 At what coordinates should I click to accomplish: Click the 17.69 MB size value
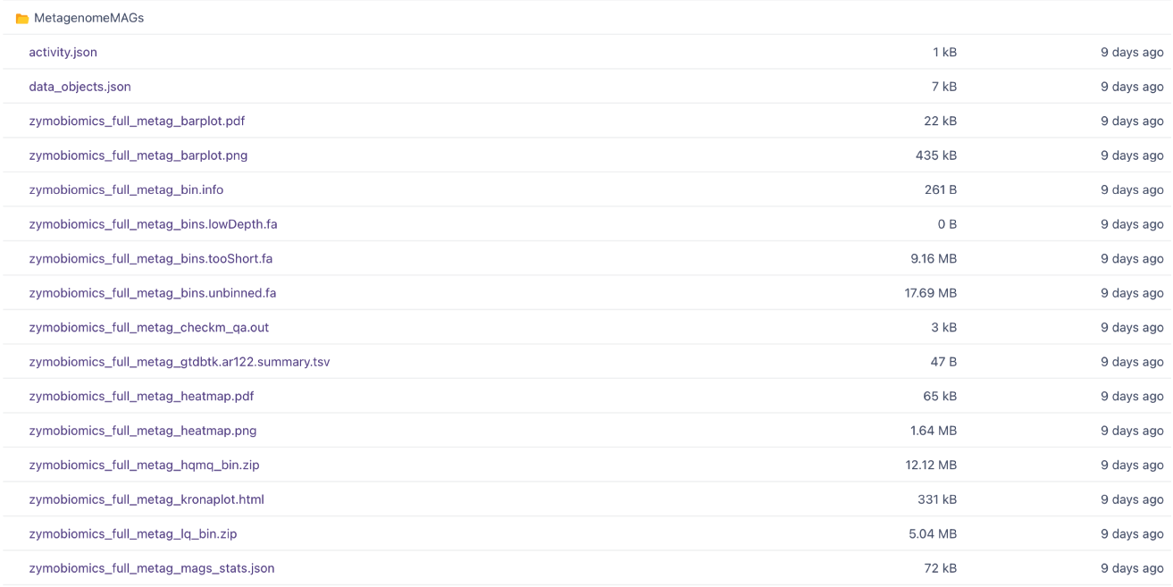(x=931, y=293)
